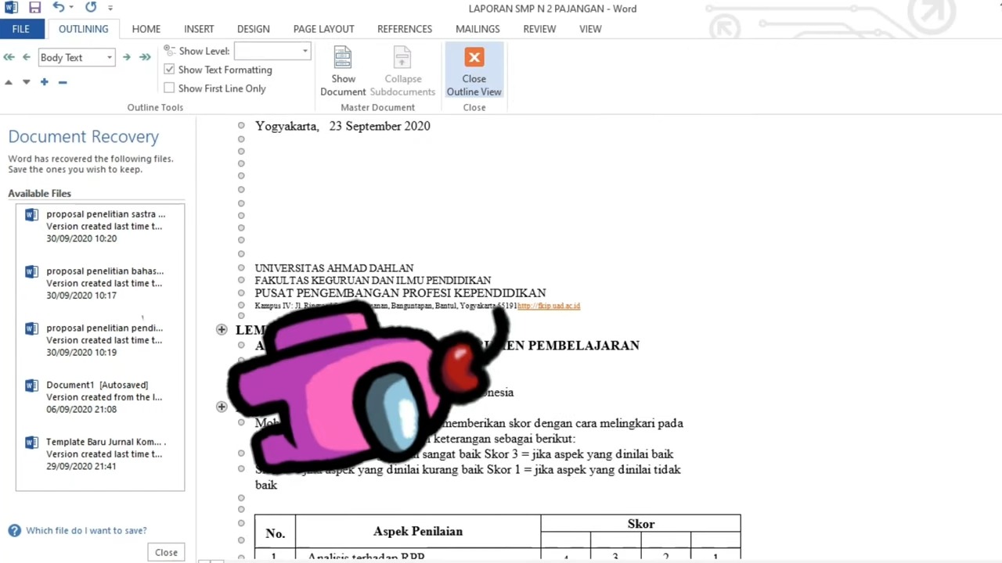Toggle the Show Text Formatting checkbox
The height and width of the screenshot is (563, 1002).
169,70
